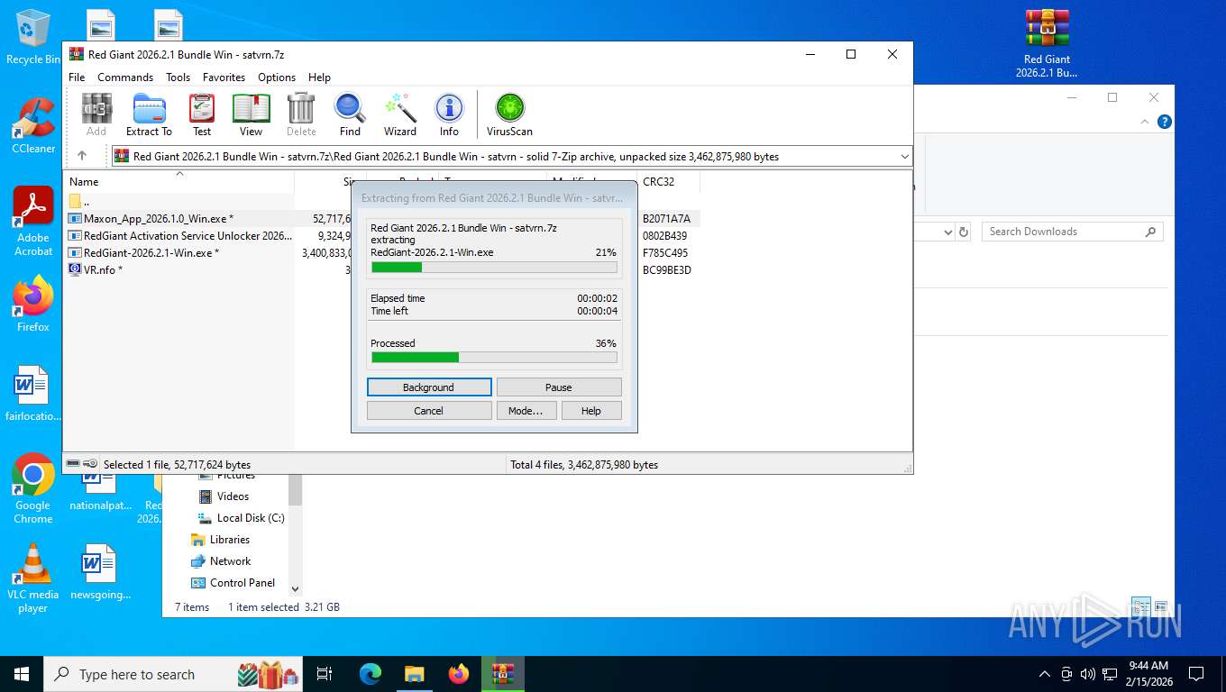Screen dimensions: 1226x692
Task: Open the Google Chrome desktop shortcut
Action: coord(33,488)
